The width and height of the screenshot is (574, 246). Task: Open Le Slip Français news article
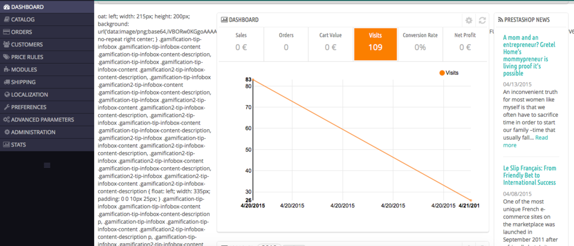[x=529, y=175]
